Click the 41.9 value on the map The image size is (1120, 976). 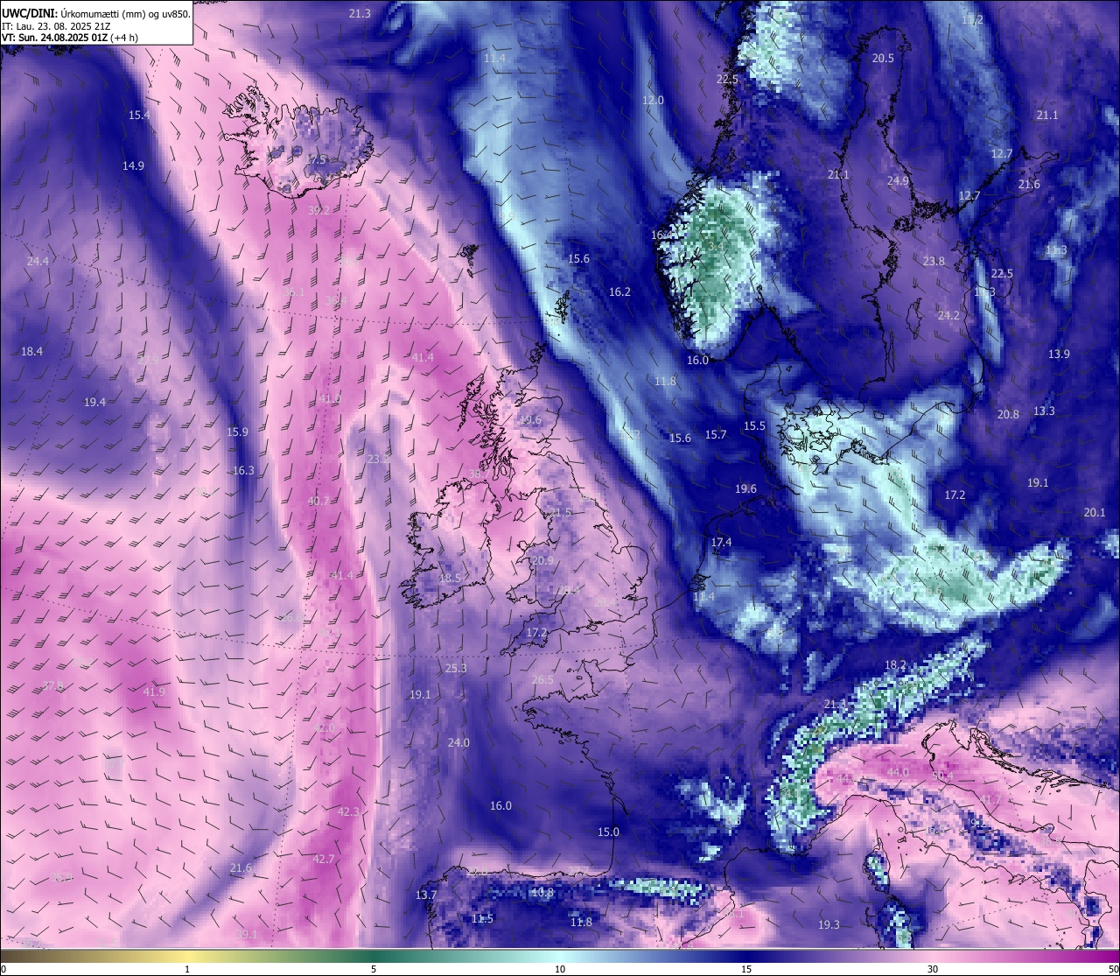coord(154,692)
